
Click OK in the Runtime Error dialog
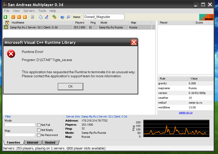pos(71,87)
